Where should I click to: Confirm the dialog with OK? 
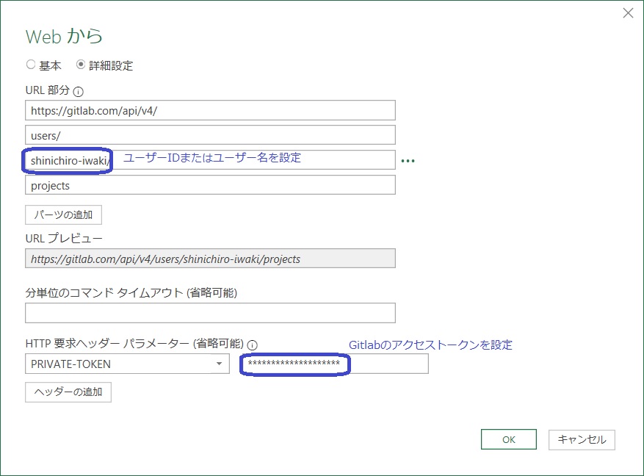click(x=509, y=439)
